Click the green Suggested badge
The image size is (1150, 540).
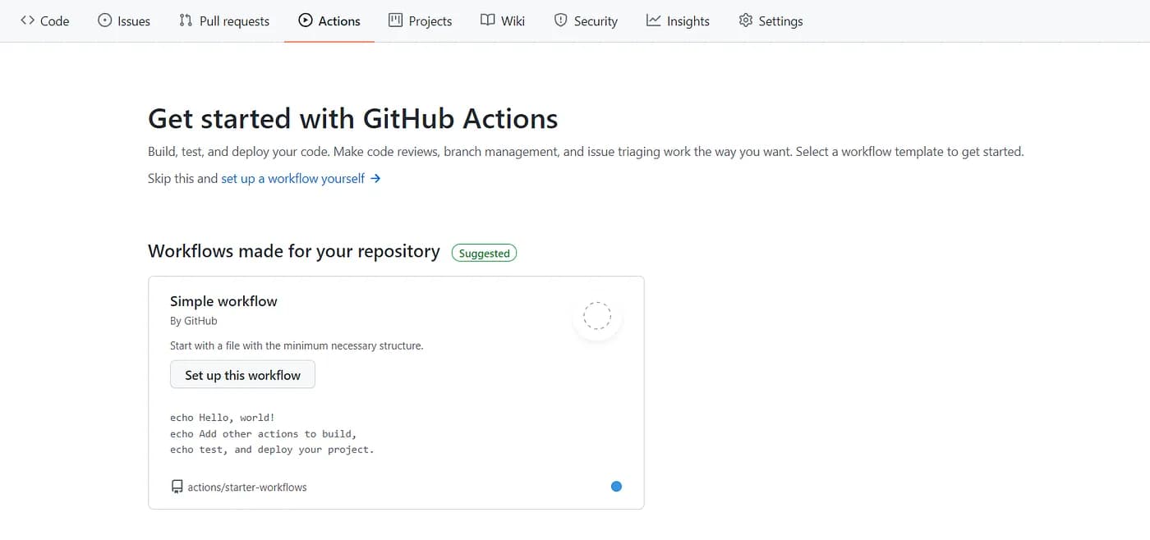[484, 253]
